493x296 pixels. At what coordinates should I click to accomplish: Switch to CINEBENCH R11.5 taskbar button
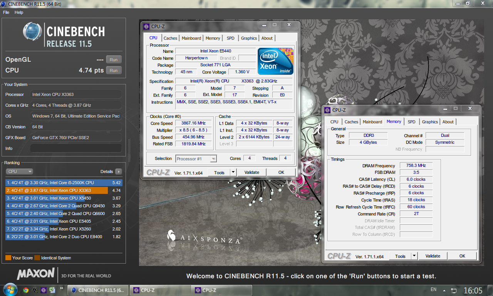98,290
